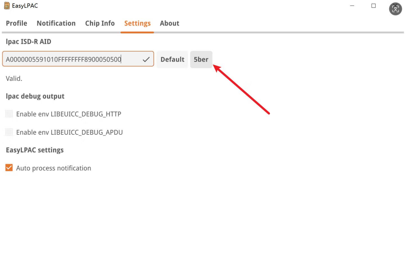Open the Notification tab

coord(56,23)
